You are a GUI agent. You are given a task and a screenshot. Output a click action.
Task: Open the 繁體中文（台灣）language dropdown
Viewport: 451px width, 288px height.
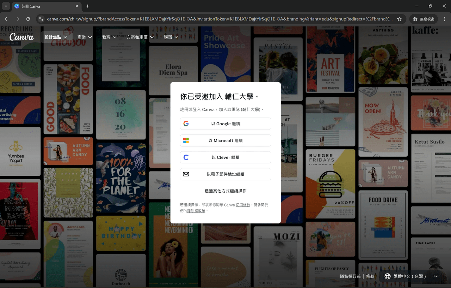(x=411, y=276)
